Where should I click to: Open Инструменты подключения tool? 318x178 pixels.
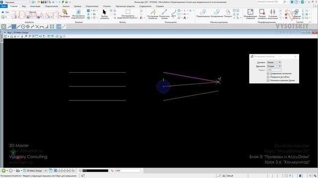pos(79,14)
